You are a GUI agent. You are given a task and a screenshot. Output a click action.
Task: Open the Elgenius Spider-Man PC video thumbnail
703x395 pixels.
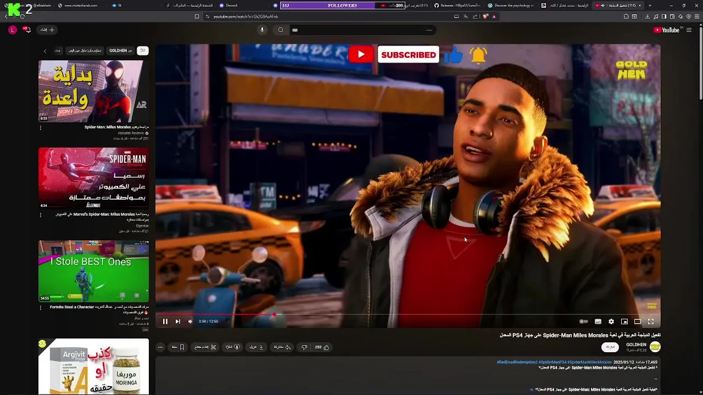pyautogui.click(x=93, y=178)
